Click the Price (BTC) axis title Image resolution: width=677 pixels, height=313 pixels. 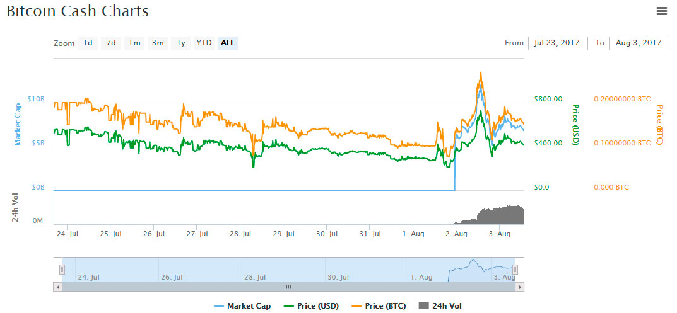pyautogui.click(x=660, y=125)
